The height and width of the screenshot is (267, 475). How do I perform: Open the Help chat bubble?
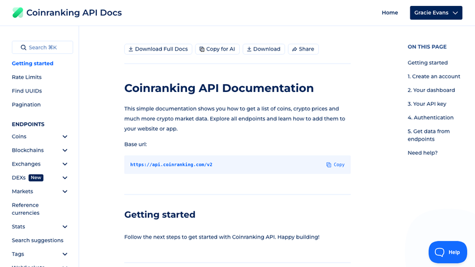coord(448,252)
